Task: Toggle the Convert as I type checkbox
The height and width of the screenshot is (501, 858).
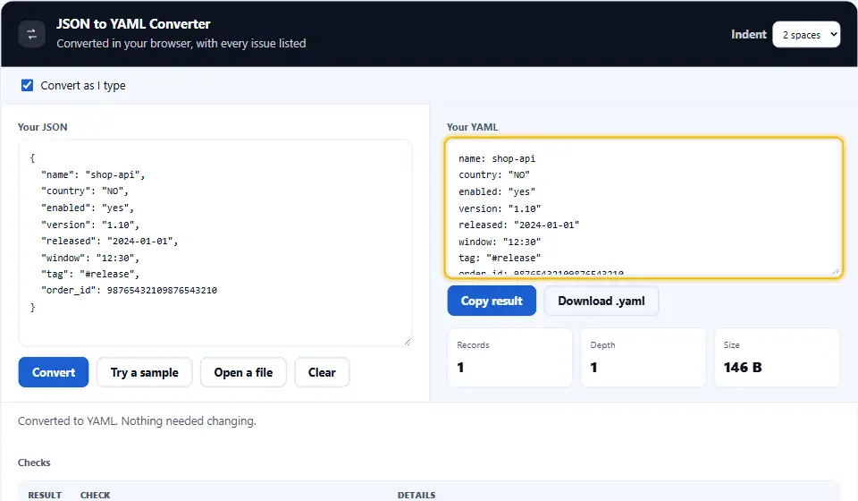Action: pyautogui.click(x=28, y=85)
